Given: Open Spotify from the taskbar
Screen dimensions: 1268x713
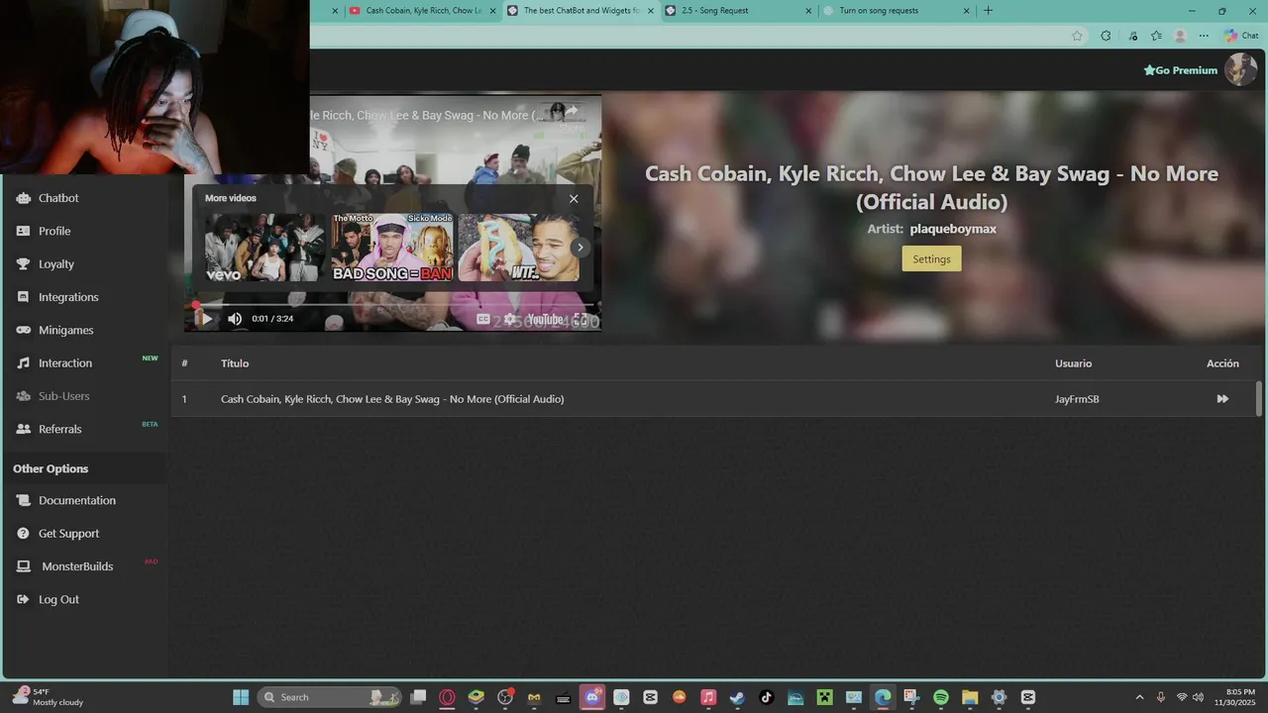Looking at the screenshot, I should tap(941, 697).
